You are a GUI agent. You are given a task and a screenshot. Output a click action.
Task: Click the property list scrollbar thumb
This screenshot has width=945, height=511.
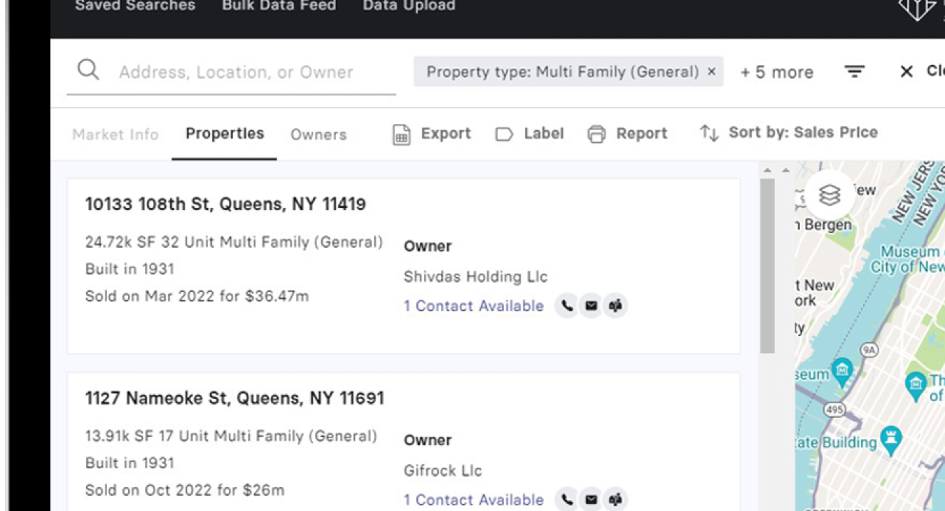click(x=767, y=266)
